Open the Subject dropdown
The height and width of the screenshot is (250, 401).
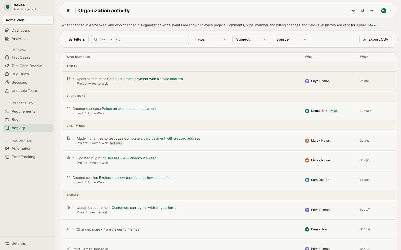click(251, 39)
